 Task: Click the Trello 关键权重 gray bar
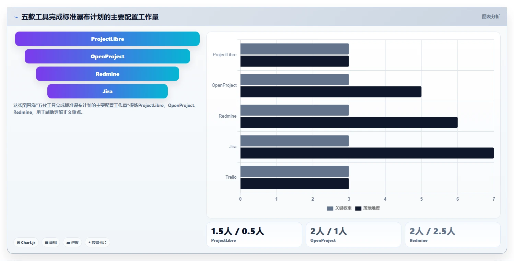click(x=294, y=171)
